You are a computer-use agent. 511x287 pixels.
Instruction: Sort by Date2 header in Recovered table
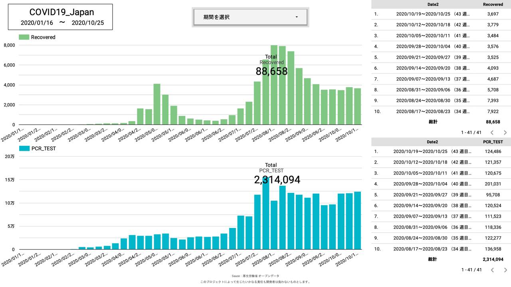(432, 4)
